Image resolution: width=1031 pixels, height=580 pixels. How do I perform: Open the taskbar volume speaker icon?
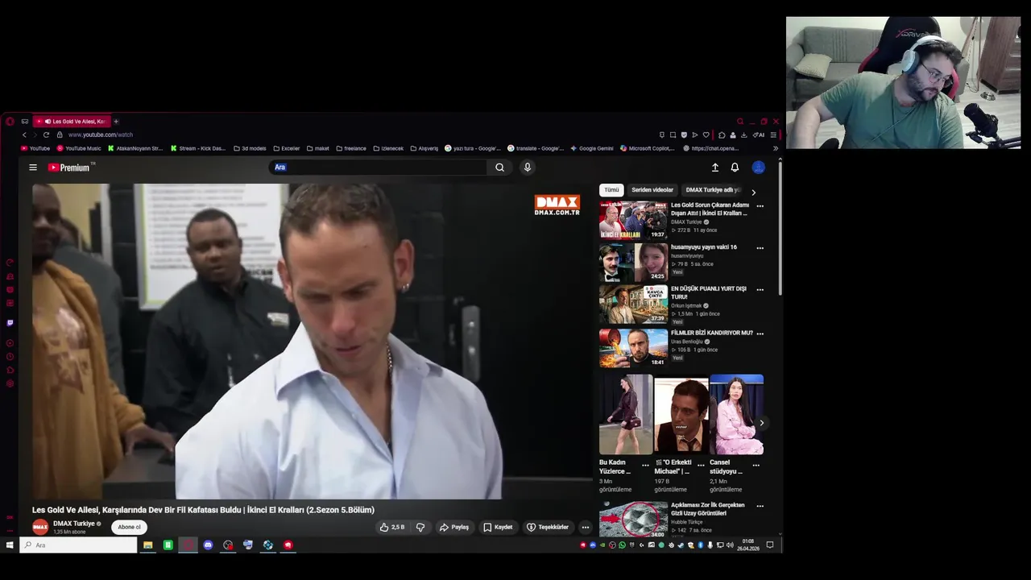pos(730,545)
